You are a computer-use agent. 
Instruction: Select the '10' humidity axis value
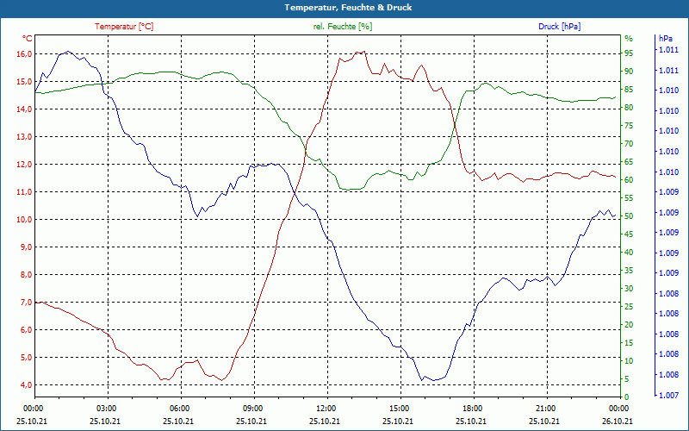point(629,361)
